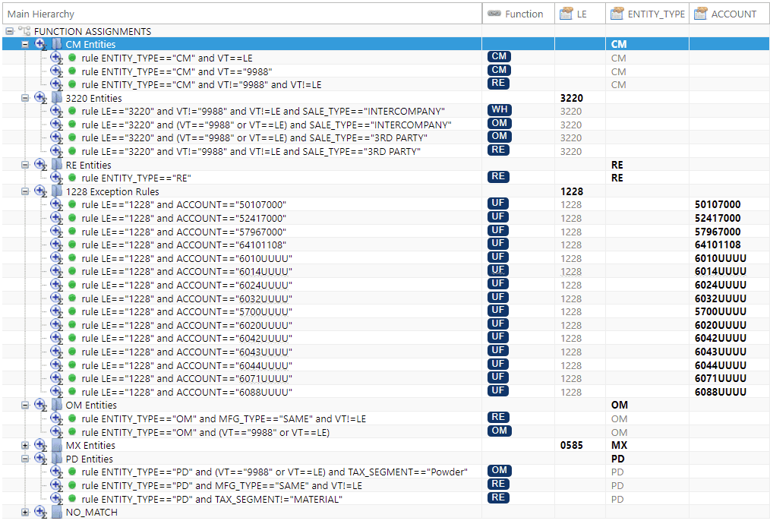
Task: Click the LE column header label
Action: click(x=582, y=14)
